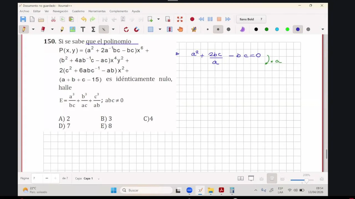Pick the bright green color swatch

(287, 29)
